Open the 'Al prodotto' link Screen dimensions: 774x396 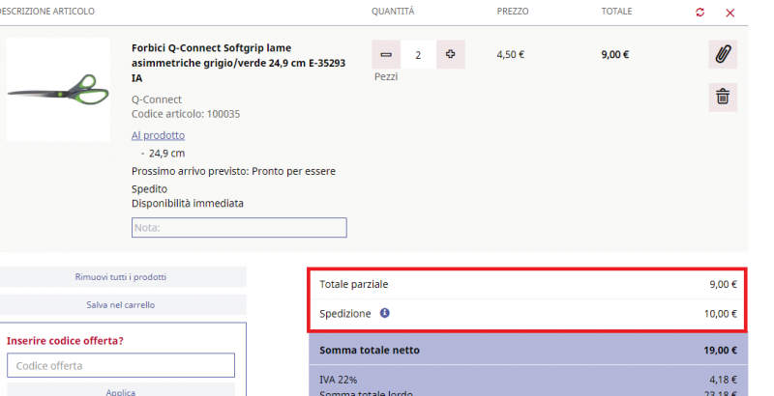158,135
